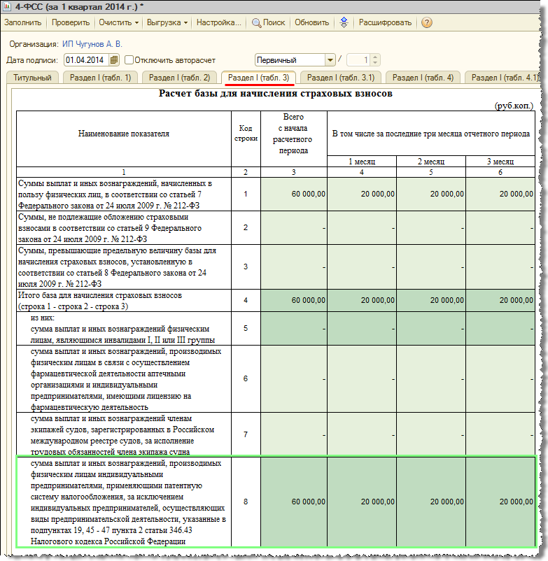Toggle the Отключить авторасчет checkbox
Viewport: 548px width, 561px height.
129,60
